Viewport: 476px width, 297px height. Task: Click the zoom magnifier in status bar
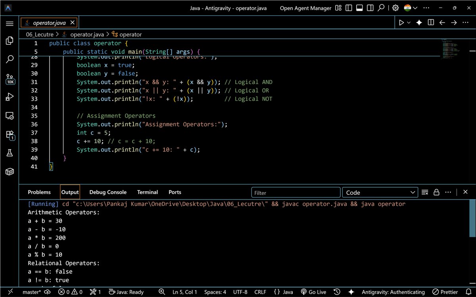tap(163, 292)
